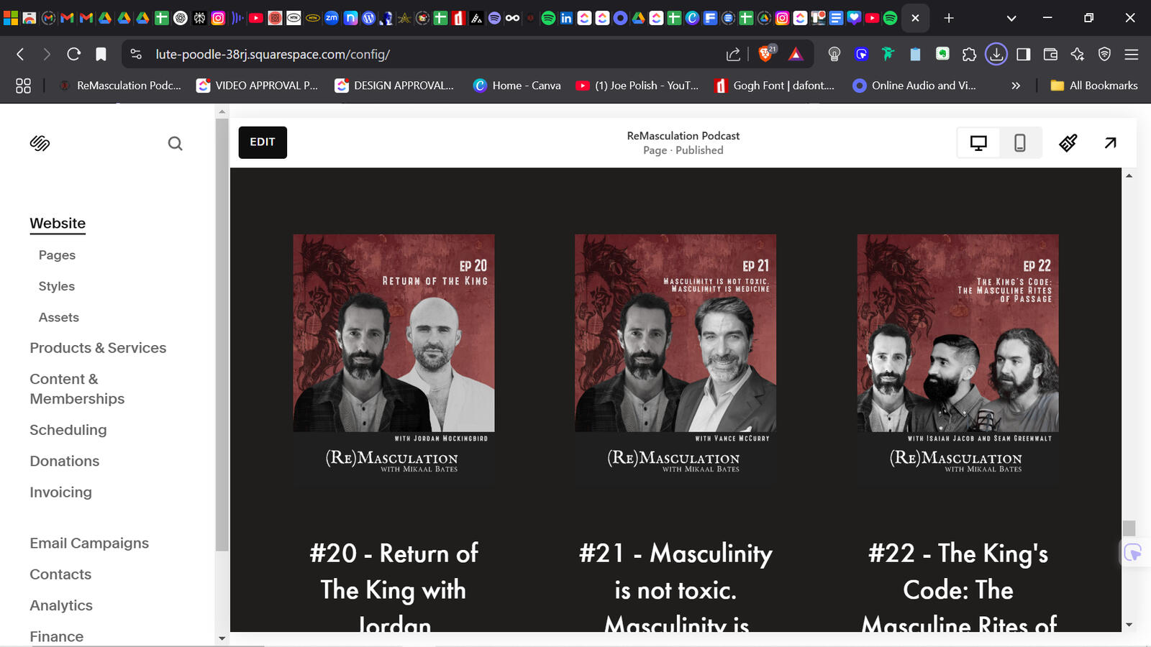Click the Squarespace logo in the sidebar
This screenshot has height=647, width=1151.
40,143
